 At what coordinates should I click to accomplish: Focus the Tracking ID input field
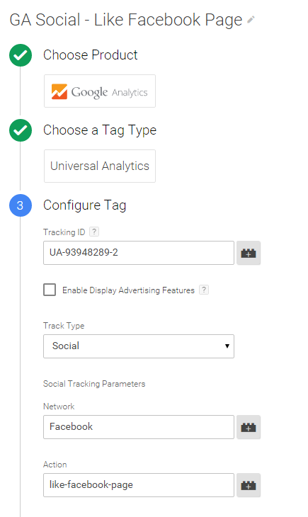139,253
